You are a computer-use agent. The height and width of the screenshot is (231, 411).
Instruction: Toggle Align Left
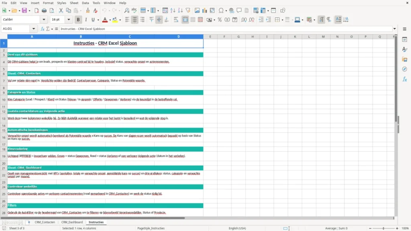[x=127, y=20]
